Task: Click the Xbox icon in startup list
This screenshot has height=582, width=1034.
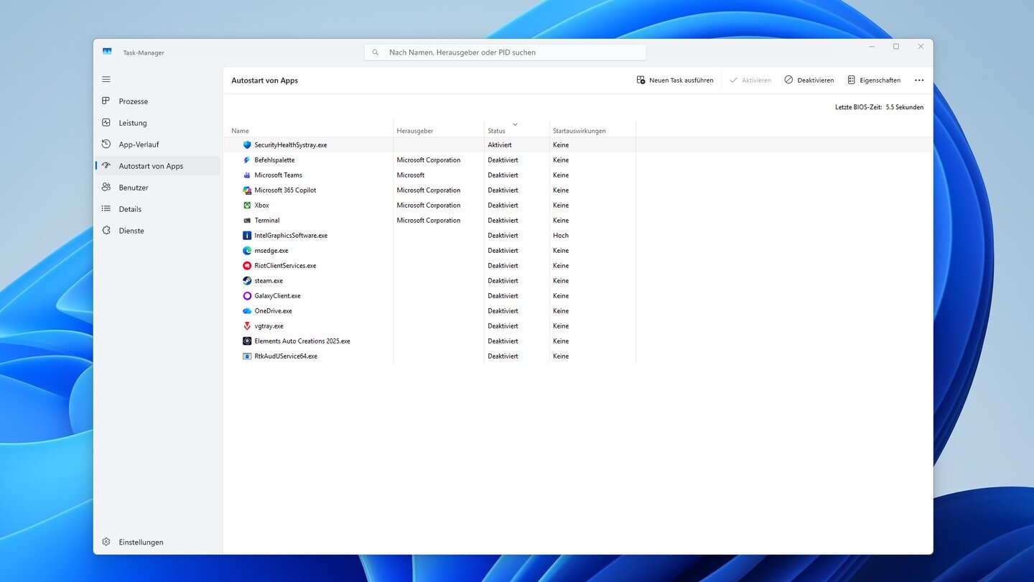Action: [x=247, y=205]
